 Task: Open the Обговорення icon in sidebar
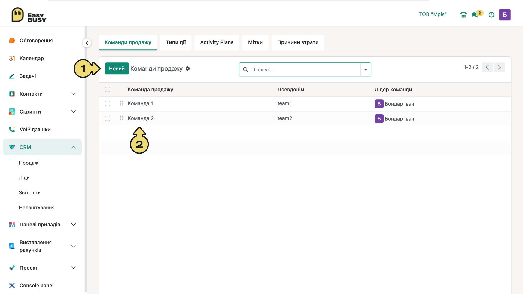tap(12, 41)
